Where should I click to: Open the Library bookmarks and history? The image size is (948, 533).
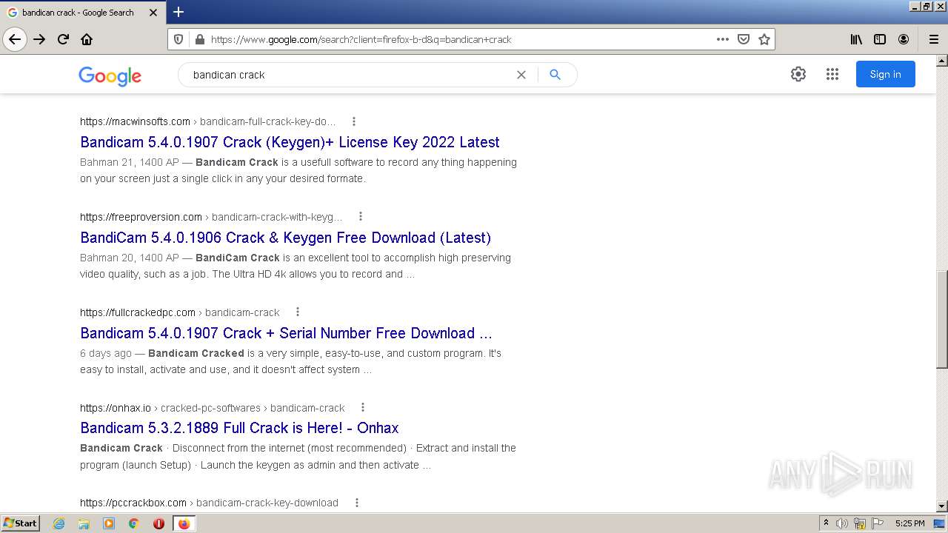click(856, 39)
